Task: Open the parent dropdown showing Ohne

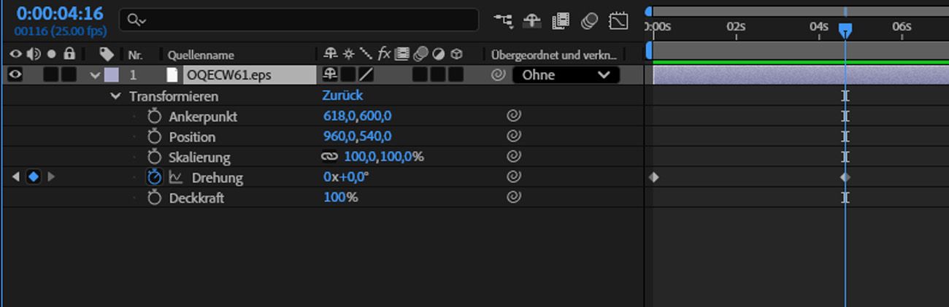Action: point(566,74)
